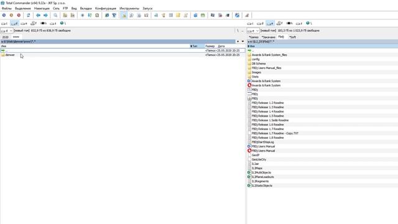The width and height of the screenshot is (398, 224).
Task: Open the Файлы menu
Action: (7, 8)
